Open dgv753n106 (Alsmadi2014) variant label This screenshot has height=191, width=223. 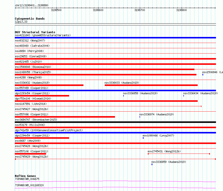tap(33, 99)
